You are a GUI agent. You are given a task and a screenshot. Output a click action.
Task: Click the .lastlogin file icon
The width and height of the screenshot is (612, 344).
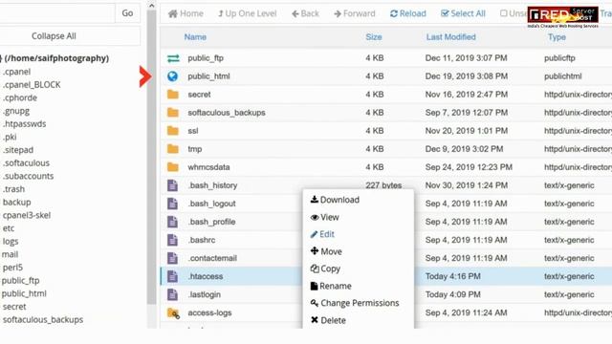(172, 294)
